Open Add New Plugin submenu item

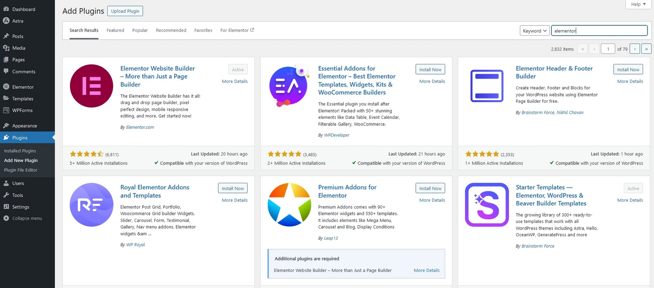[21, 160]
